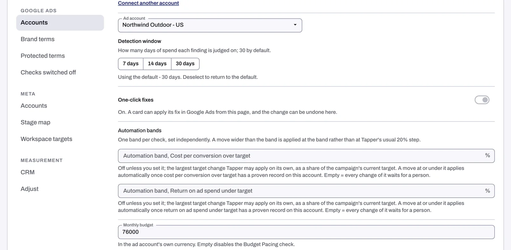511x250 pixels.
Task: Click the Monthly budget input field
Action: pyautogui.click(x=306, y=232)
